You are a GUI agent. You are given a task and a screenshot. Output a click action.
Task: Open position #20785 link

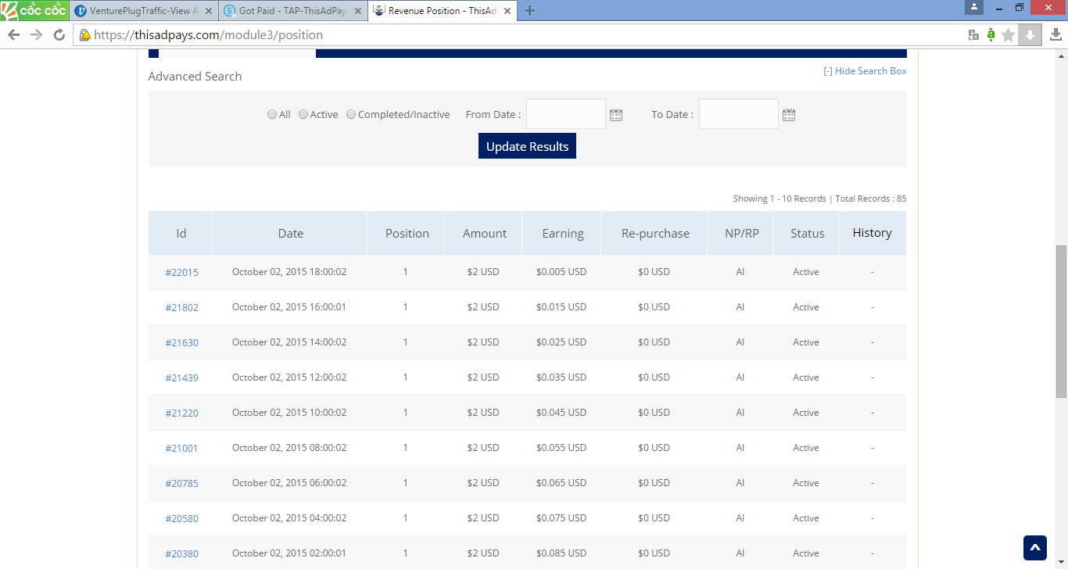pos(182,484)
